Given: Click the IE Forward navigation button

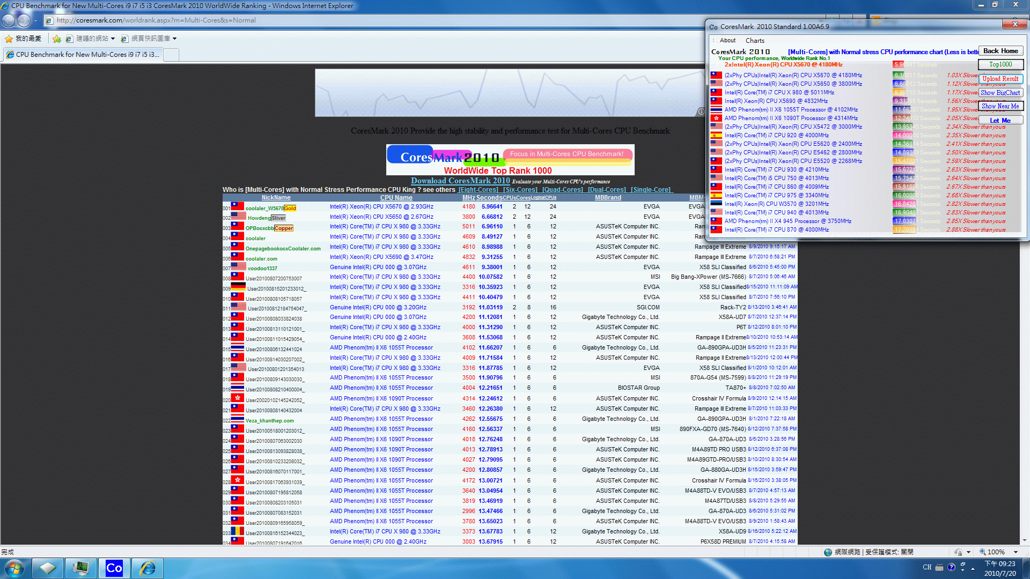Looking at the screenshot, I should (24, 20).
